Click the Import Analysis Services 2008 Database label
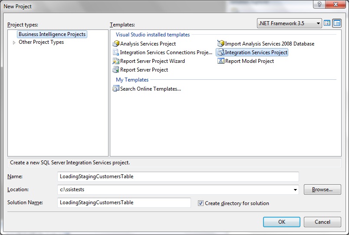 [x=270, y=44]
